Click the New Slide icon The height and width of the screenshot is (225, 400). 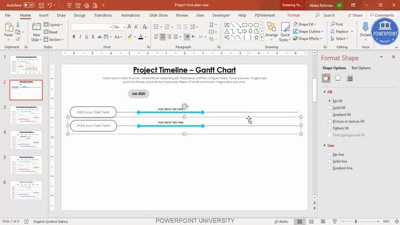click(36, 26)
